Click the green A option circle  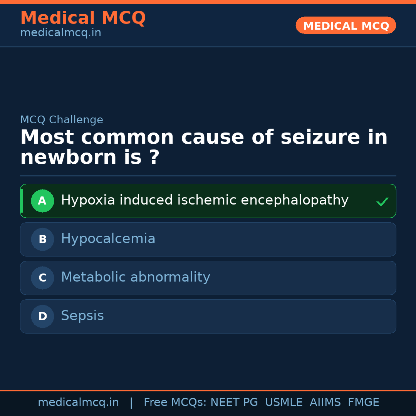coord(42,201)
